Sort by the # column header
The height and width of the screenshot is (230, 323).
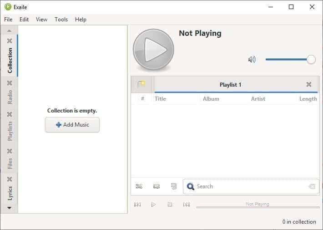click(142, 99)
